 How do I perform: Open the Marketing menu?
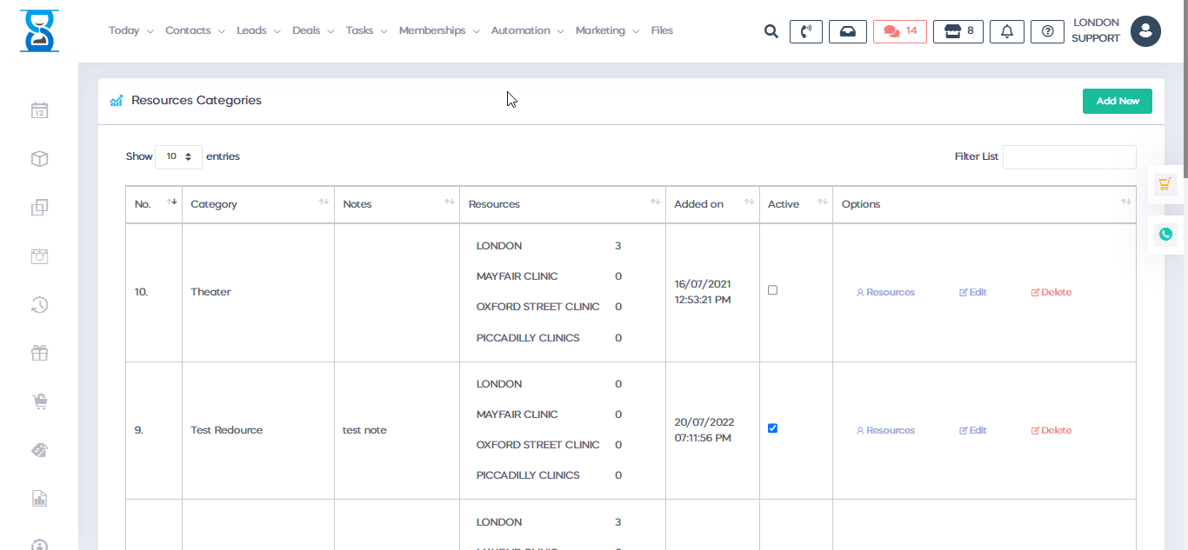[606, 30]
